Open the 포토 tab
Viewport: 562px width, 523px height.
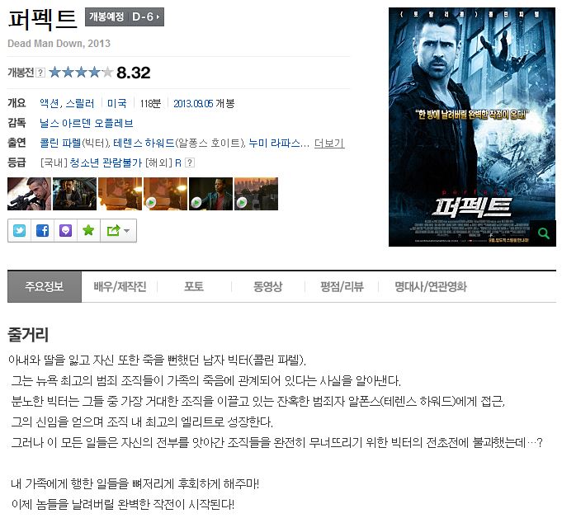point(194,286)
